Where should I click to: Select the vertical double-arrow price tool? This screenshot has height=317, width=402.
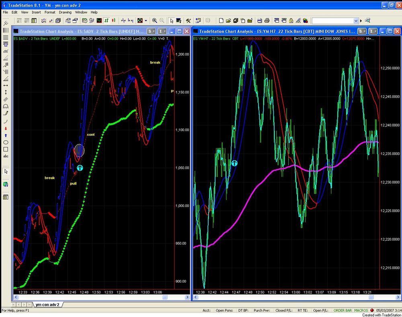click(6, 92)
